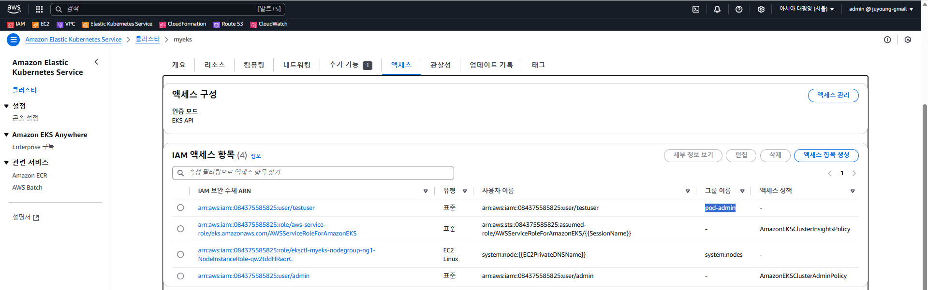Switch to the 네트워킹 tab
This screenshot has width=928, height=290.
click(297, 65)
